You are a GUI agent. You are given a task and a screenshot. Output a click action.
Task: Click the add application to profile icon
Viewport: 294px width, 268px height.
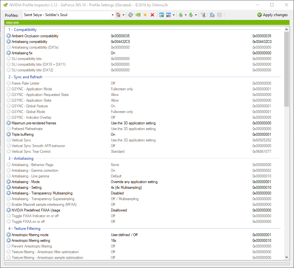[x=162, y=15]
